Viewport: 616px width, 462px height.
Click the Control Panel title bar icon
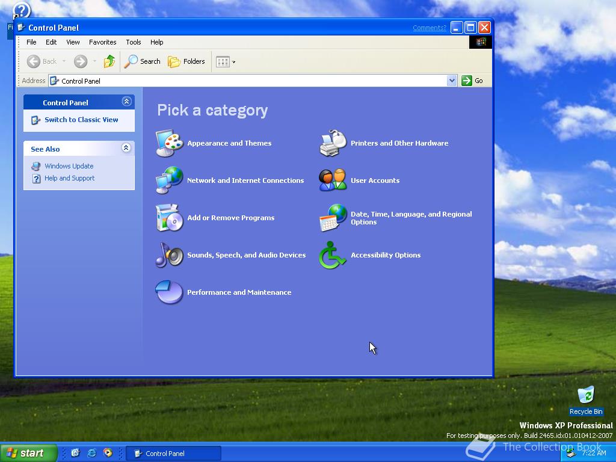[21, 28]
